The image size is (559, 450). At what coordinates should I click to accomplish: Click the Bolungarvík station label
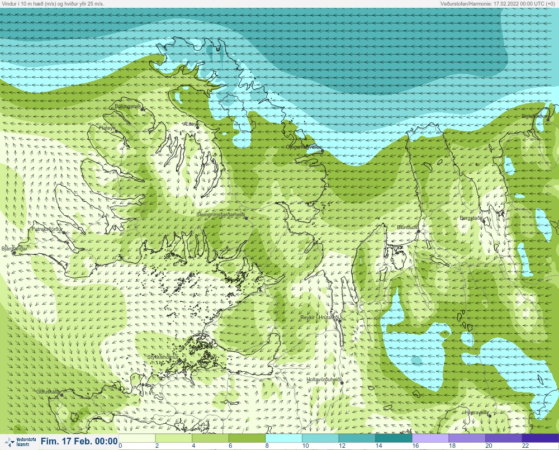tap(128, 106)
